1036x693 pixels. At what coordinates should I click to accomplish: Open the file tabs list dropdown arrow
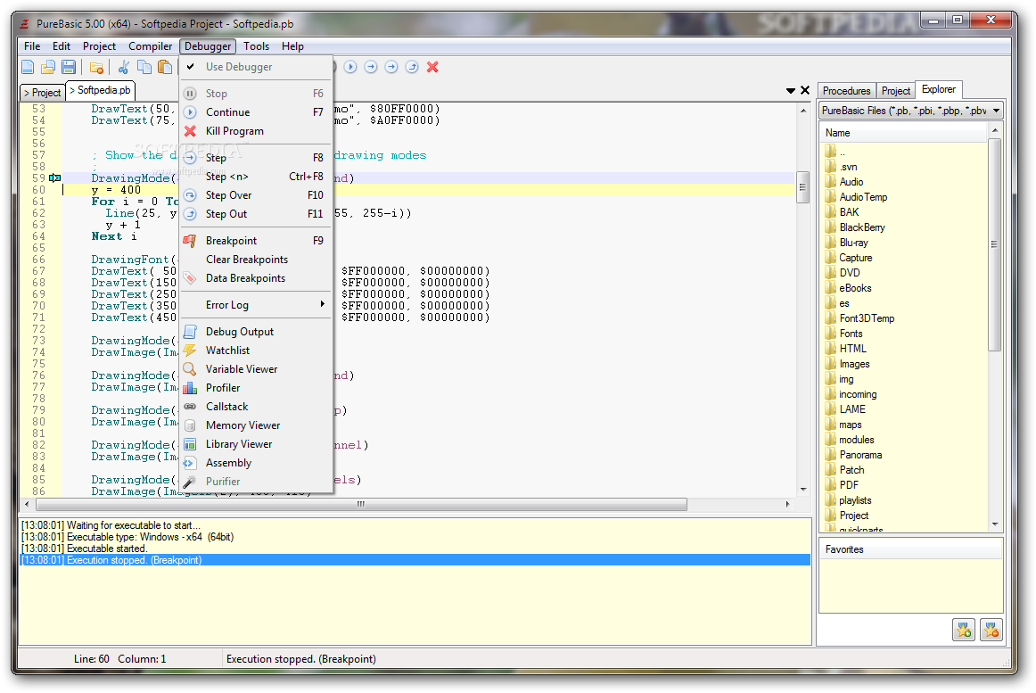point(790,91)
